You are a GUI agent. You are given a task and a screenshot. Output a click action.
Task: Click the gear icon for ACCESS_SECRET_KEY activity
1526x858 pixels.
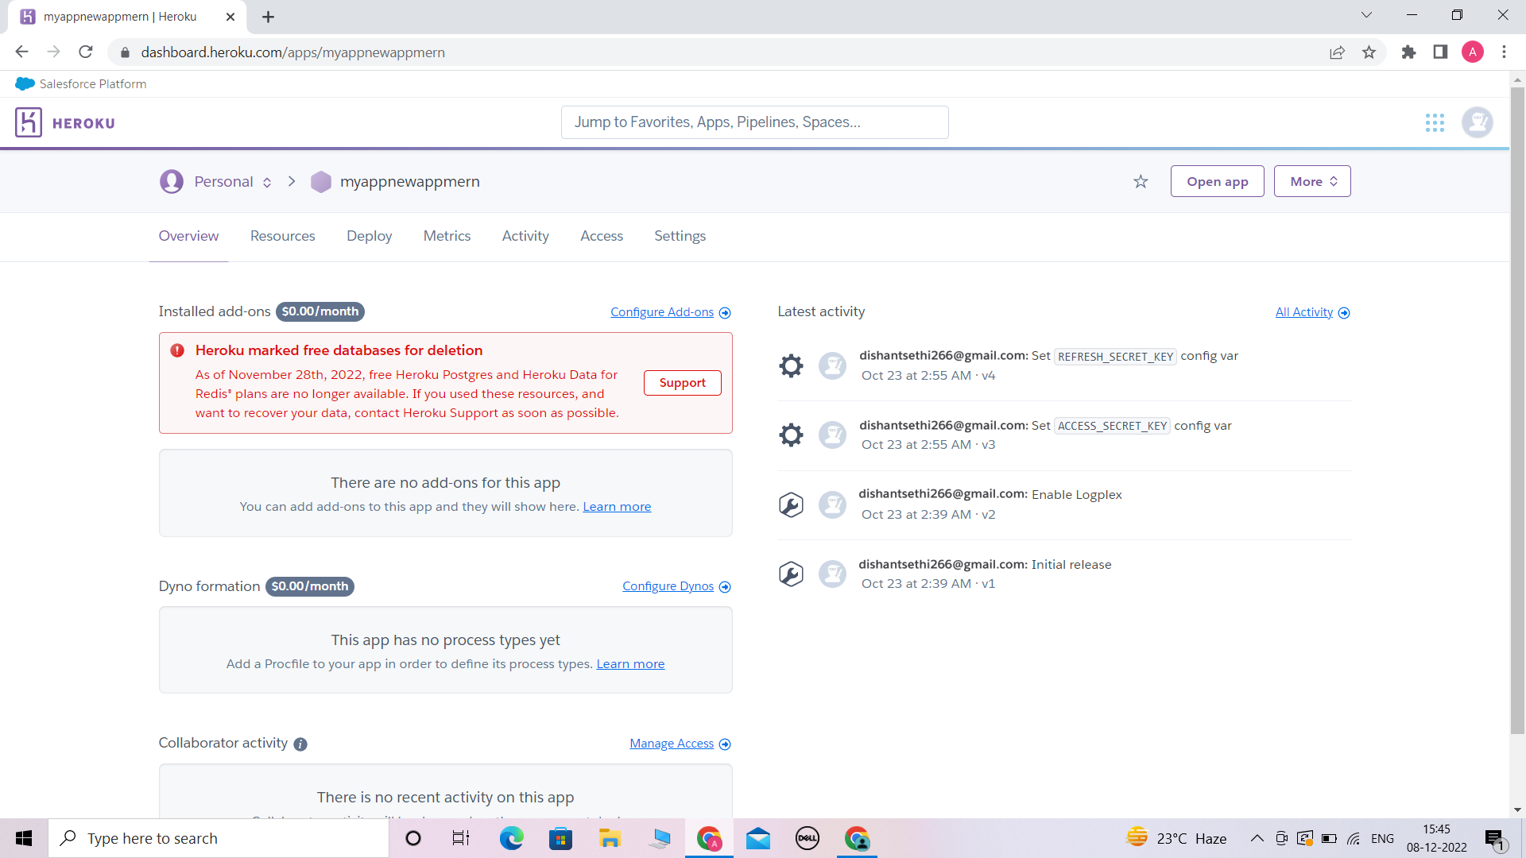click(x=791, y=435)
